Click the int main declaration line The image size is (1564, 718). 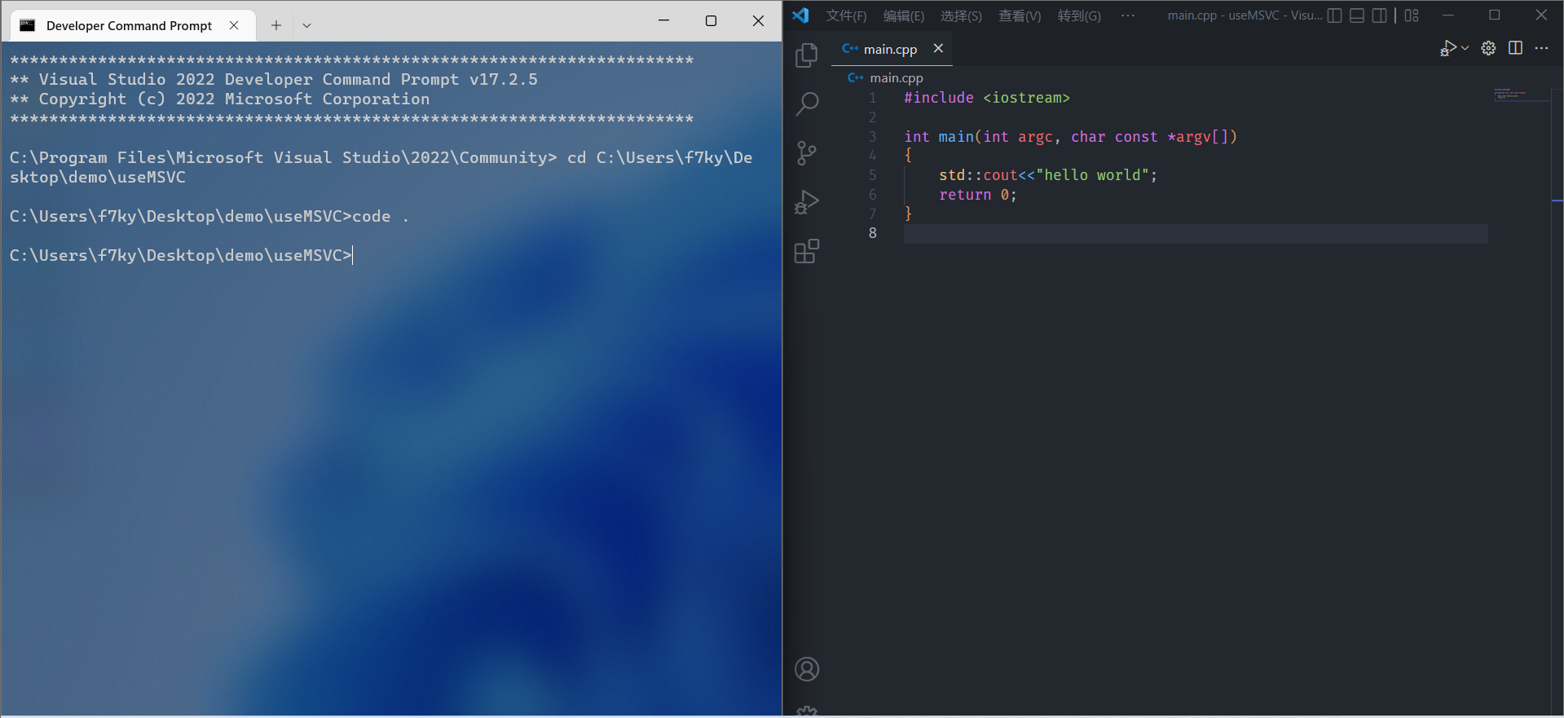coord(1070,137)
